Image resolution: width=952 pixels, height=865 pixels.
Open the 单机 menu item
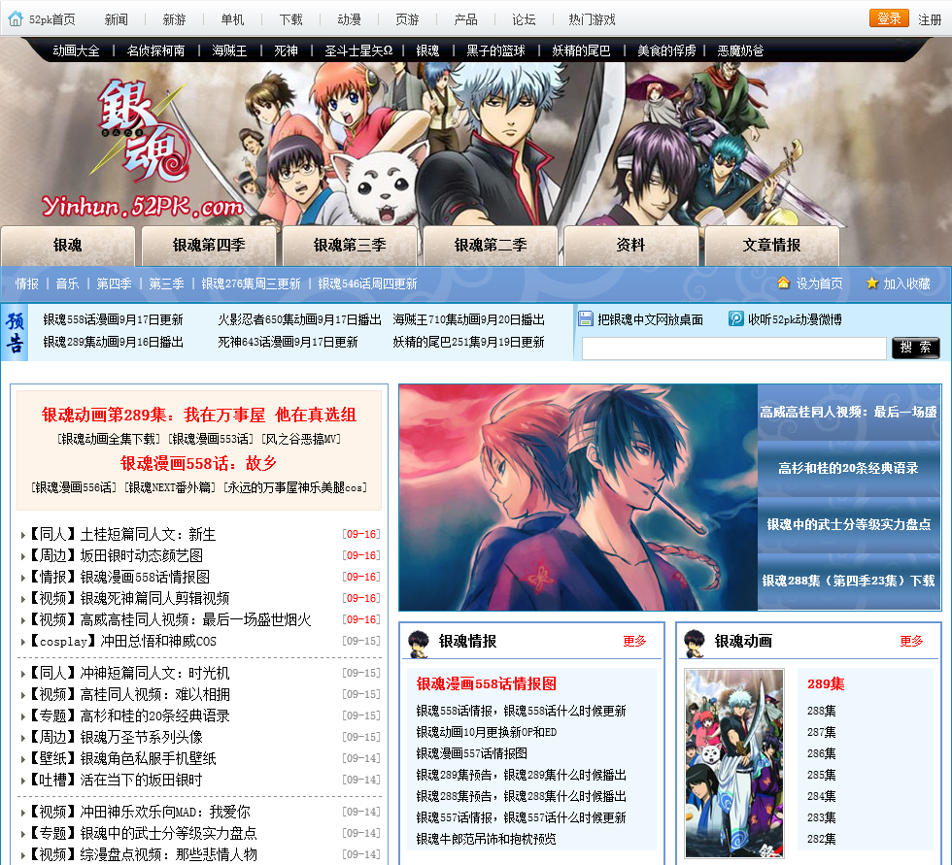[232, 19]
